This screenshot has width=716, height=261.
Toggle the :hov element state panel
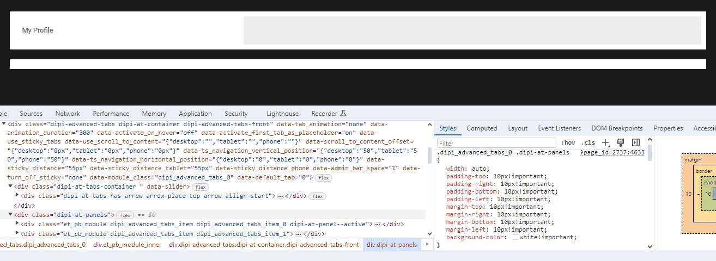pyautogui.click(x=568, y=142)
